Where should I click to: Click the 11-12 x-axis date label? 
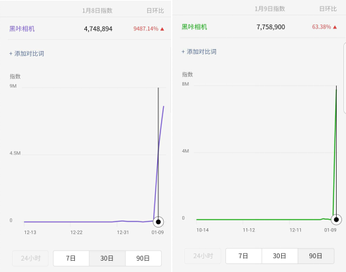click(x=249, y=230)
